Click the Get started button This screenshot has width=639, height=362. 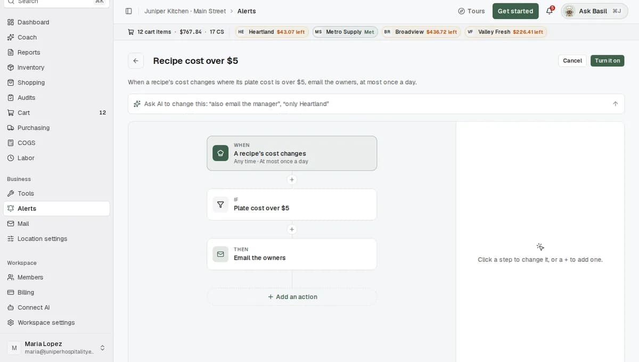(515, 11)
